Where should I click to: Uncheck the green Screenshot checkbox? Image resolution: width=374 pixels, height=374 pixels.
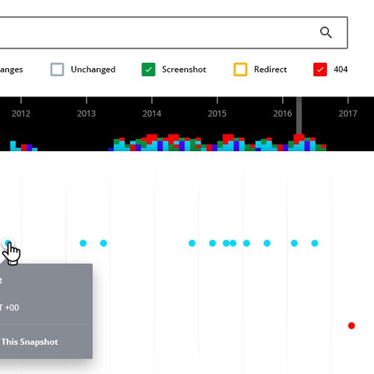[x=148, y=70]
